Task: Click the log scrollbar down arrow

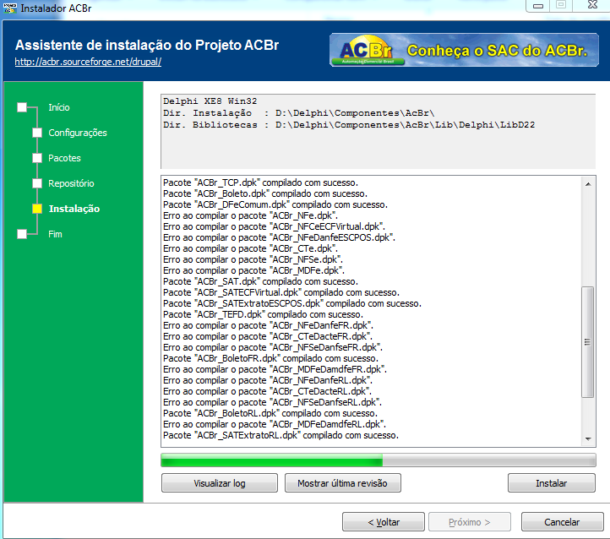Action: pyautogui.click(x=588, y=439)
